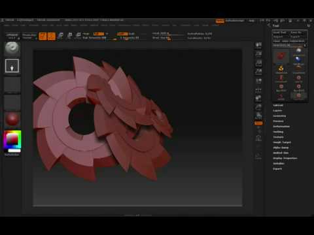Select the Rotate transform mode icon
Viewport: 314px width, 235px height.
pos(78,36)
